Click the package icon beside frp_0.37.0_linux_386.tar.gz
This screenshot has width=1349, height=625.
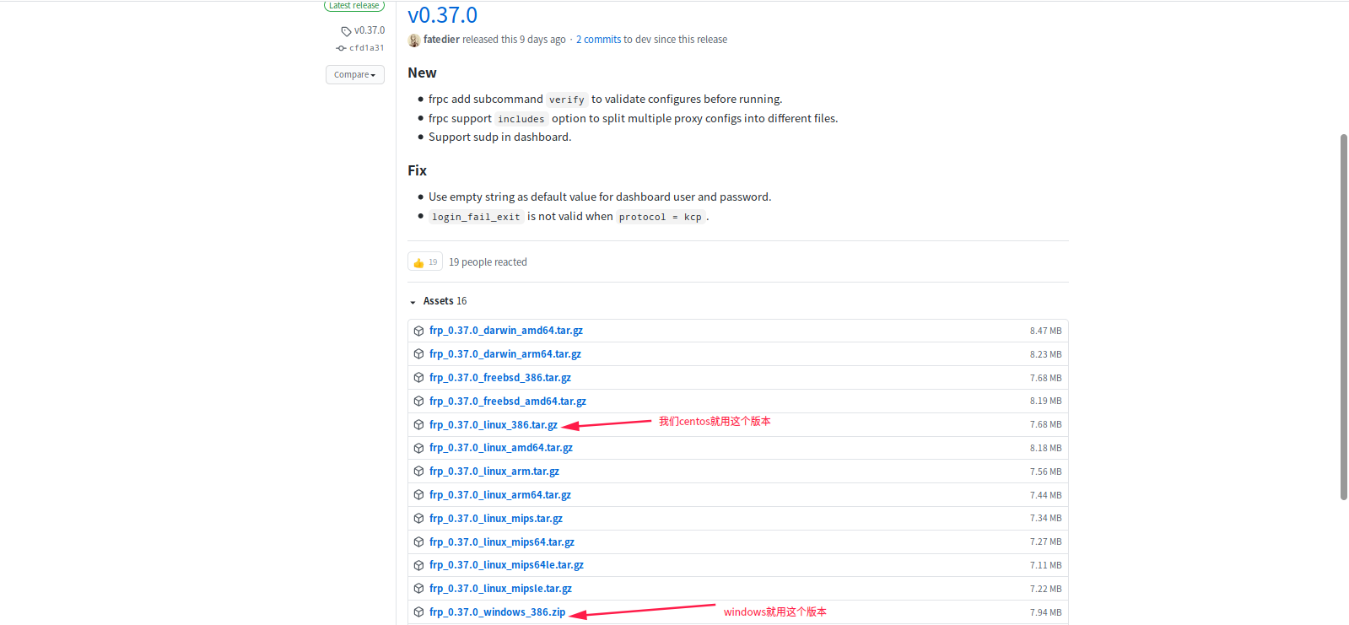pos(418,425)
